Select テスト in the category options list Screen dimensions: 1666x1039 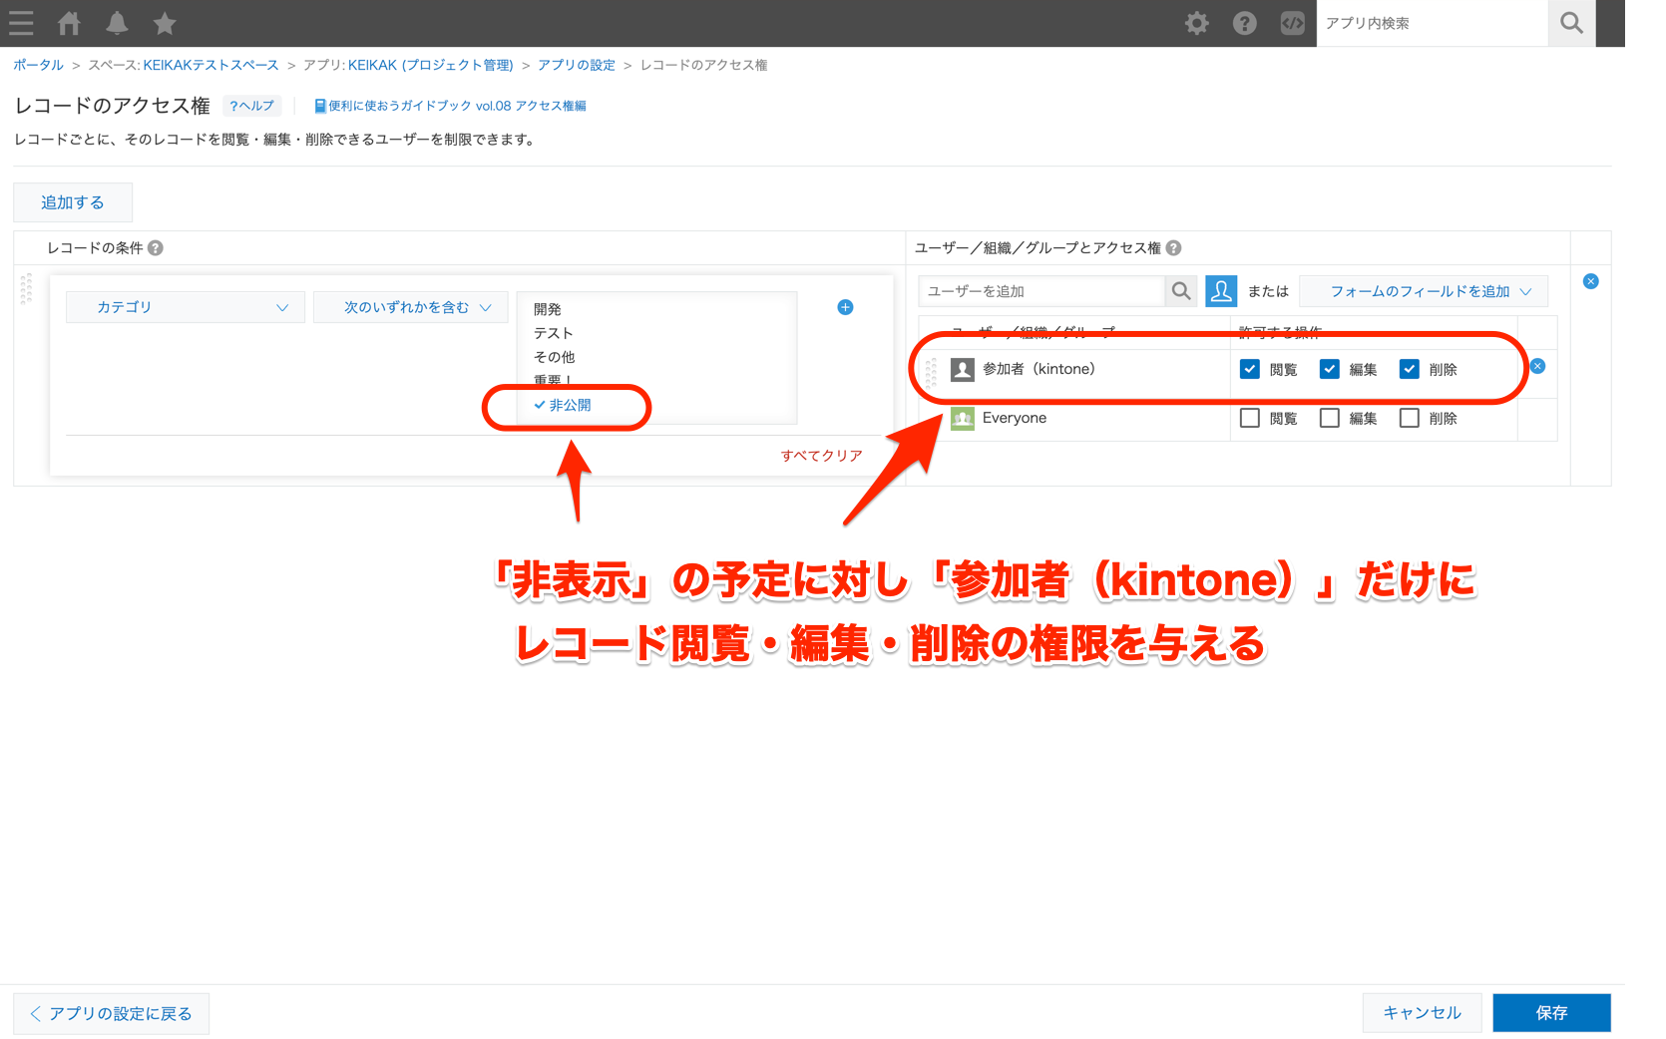pyautogui.click(x=555, y=333)
